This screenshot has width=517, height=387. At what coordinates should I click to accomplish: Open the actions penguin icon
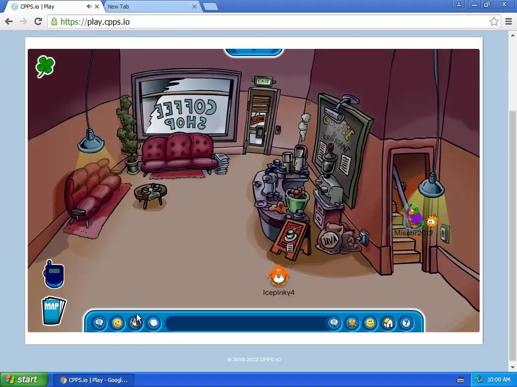[x=135, y=323]
